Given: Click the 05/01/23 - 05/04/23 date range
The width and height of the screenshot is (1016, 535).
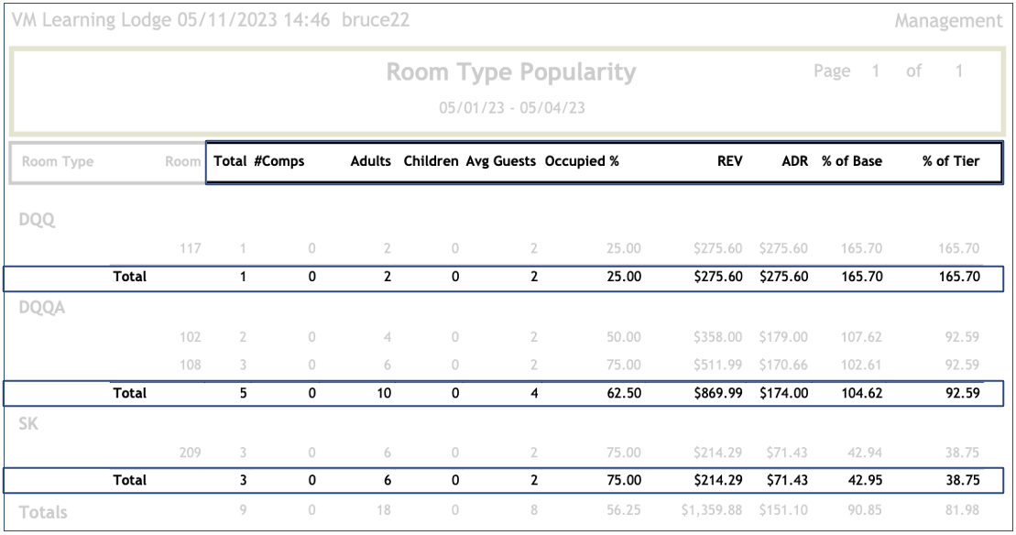Looking at the screenshot, I should [511, 108].
